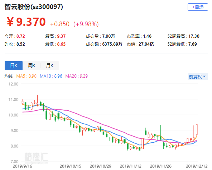Click the 前复权 dropdown arrow
The height and width of the screenshot is (170, 212).
204,77
